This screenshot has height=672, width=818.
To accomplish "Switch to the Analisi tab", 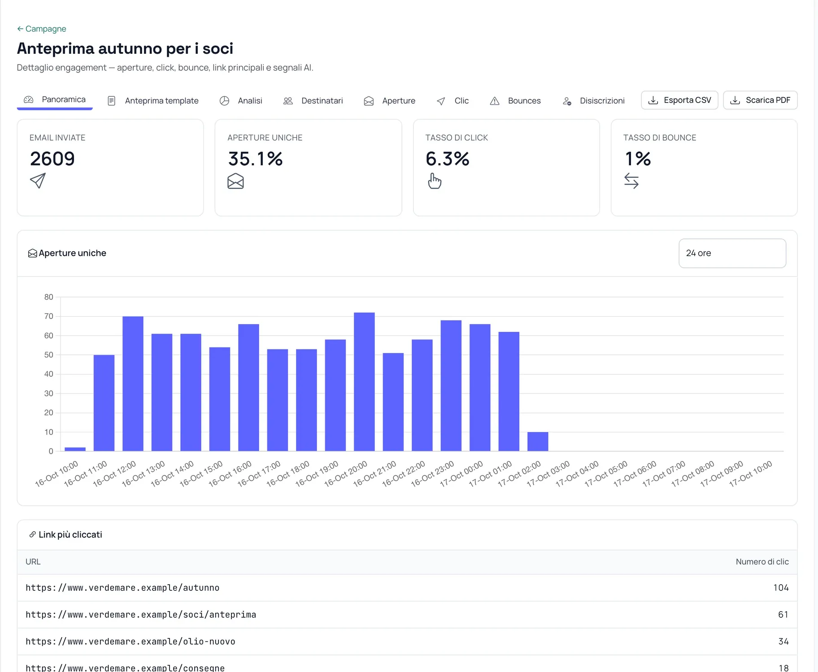I will [x=241, y=101].
